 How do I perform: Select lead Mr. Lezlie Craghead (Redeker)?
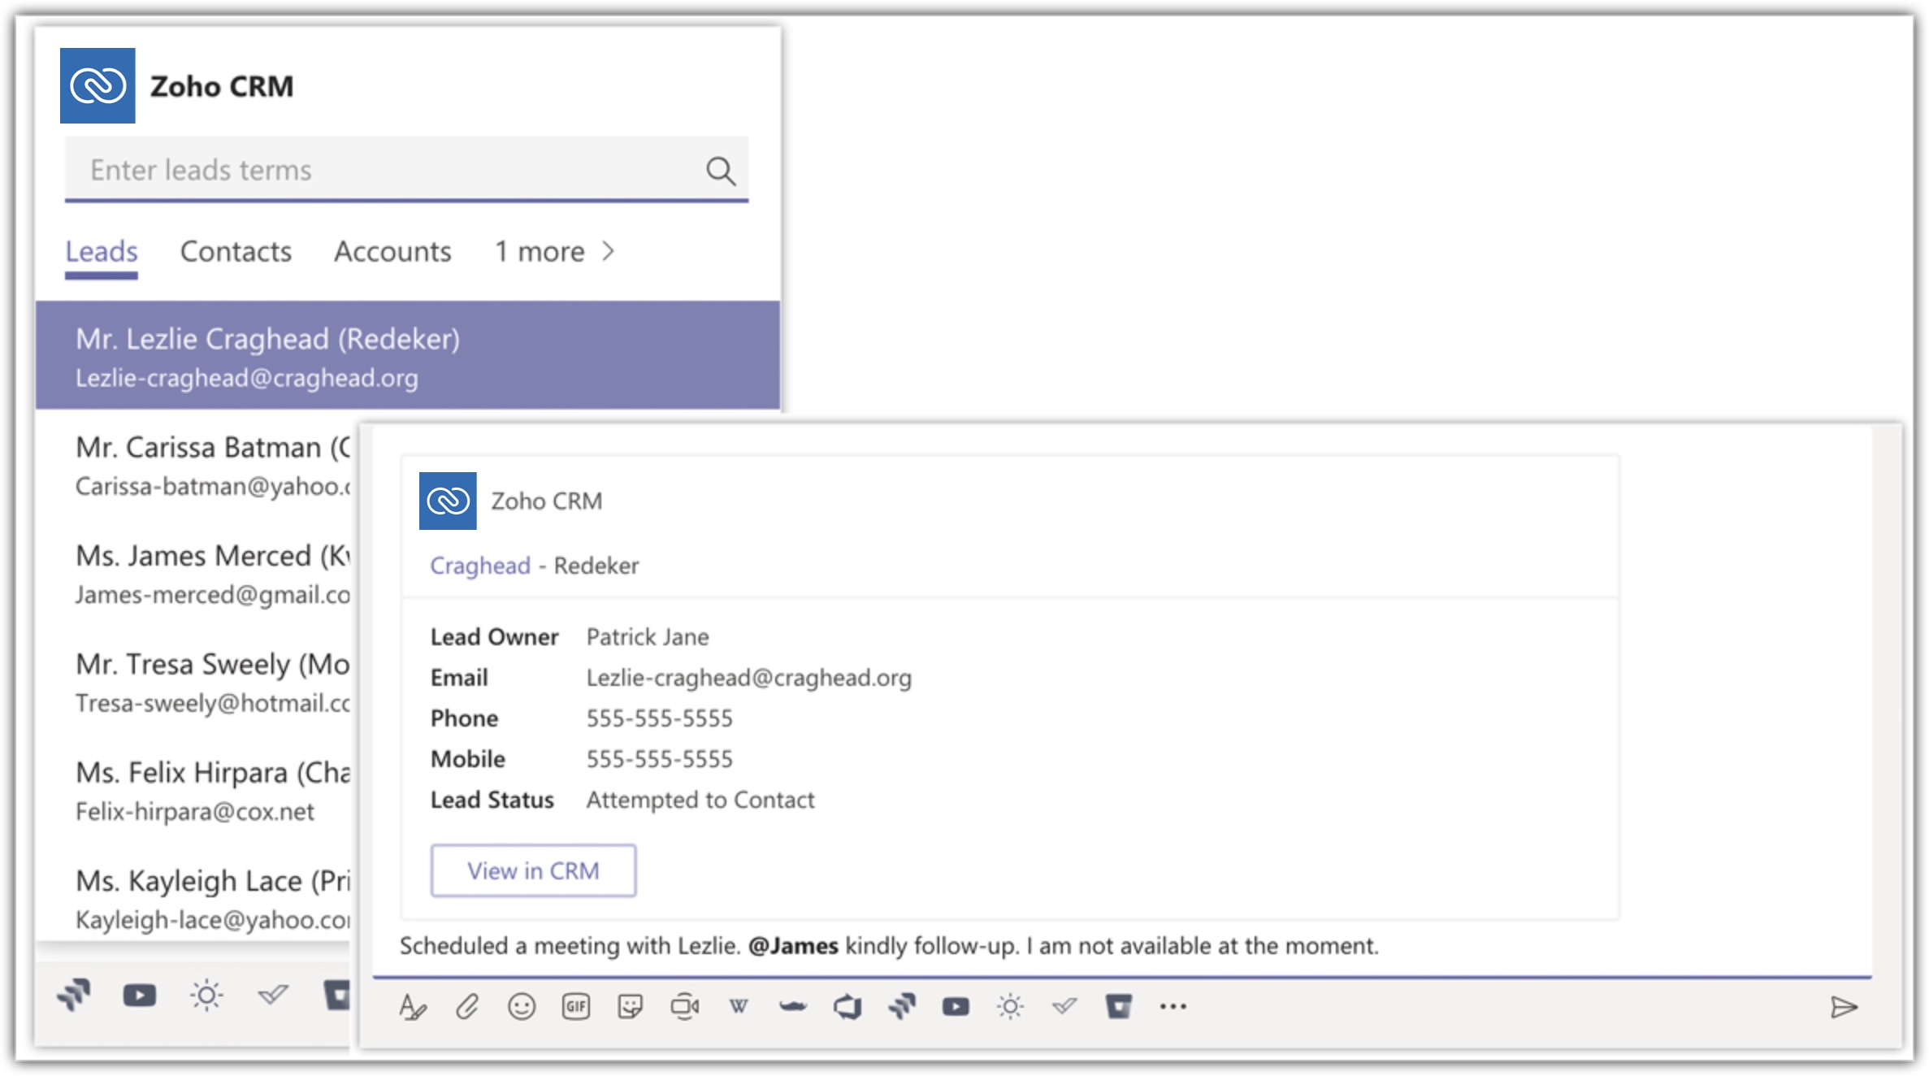tap(408, 355)
